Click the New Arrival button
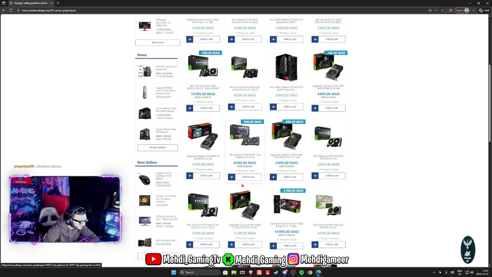Viewport: 492px width, 277px height. click(158, 43)
